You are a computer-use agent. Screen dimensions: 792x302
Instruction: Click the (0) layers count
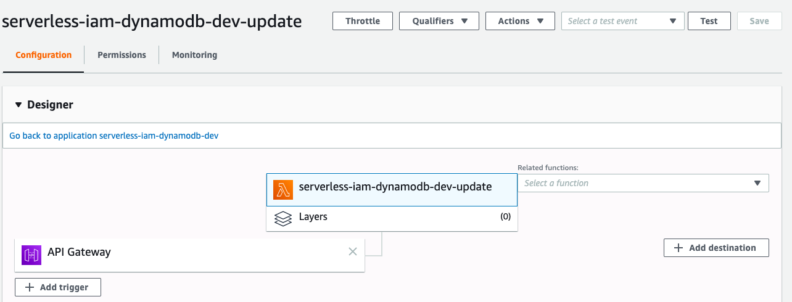505,217
